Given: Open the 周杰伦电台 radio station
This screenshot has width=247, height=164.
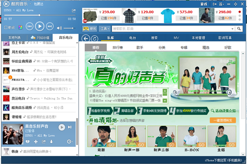Looking at the screenshot, I should click(39, 52).
